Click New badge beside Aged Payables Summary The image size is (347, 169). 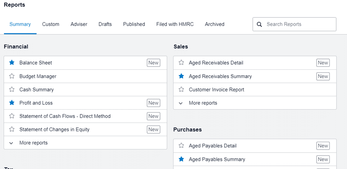(x=323, y=159)
